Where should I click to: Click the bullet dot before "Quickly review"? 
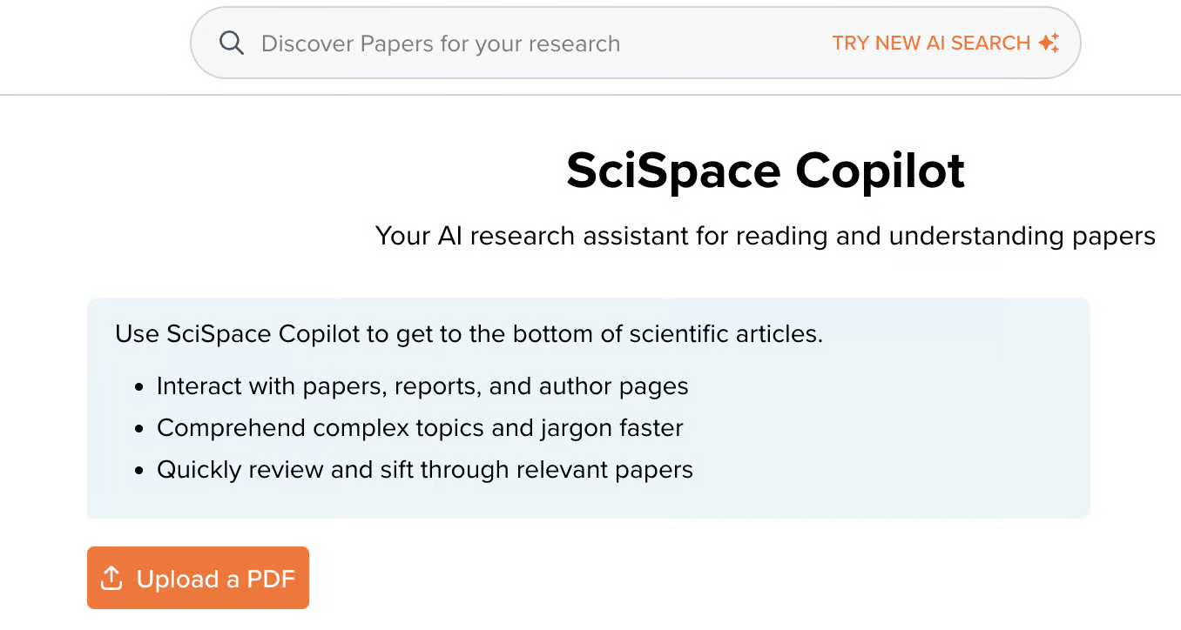pos(139,471)
